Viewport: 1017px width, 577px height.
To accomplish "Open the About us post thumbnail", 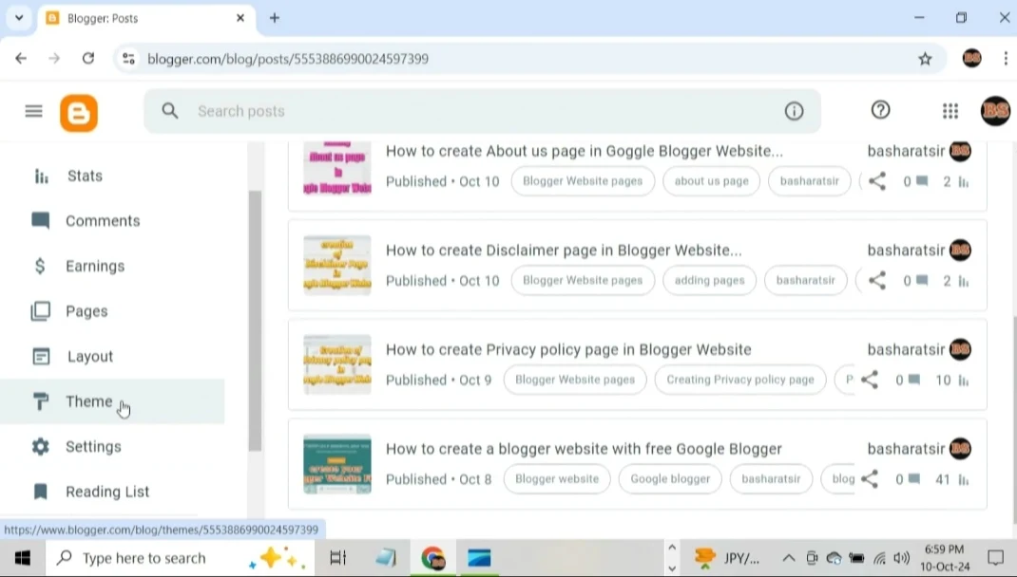I will pos(337,167).
